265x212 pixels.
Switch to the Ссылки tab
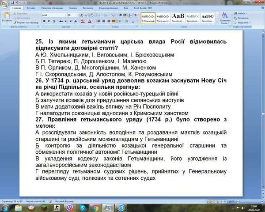[73, 8]
